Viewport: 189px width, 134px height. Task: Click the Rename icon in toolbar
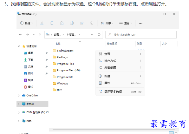click(72, 23)
